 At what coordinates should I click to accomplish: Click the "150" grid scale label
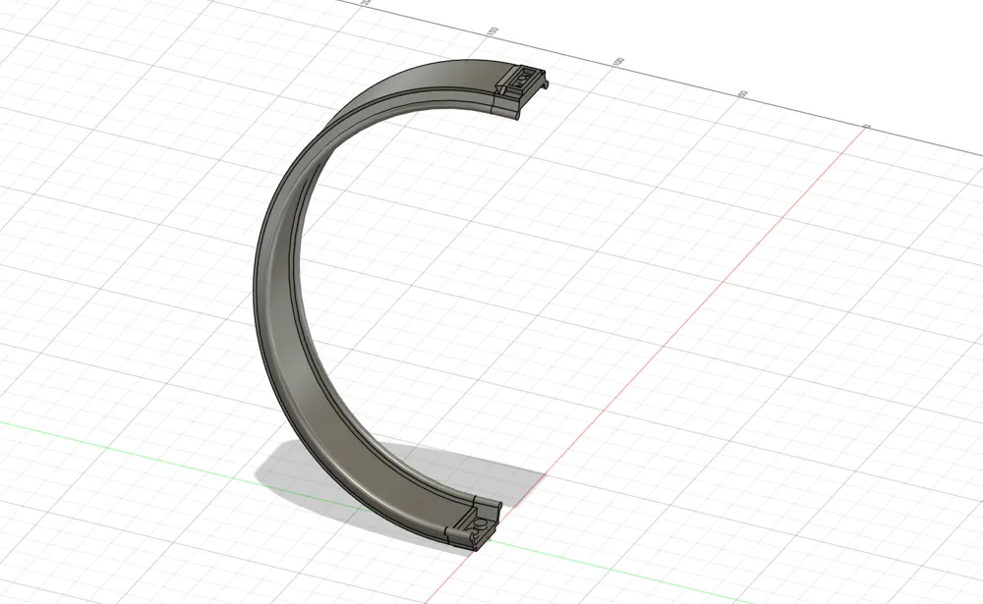coord(493,30)
